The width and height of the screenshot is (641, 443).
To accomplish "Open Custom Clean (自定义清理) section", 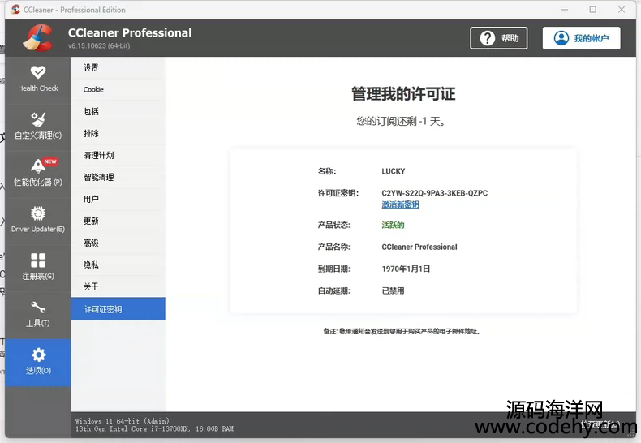I will pyautogui.click(x=38, y=127).
